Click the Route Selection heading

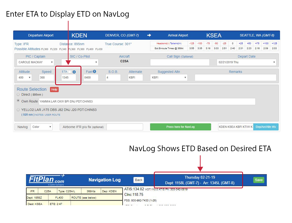coord(32,89)
